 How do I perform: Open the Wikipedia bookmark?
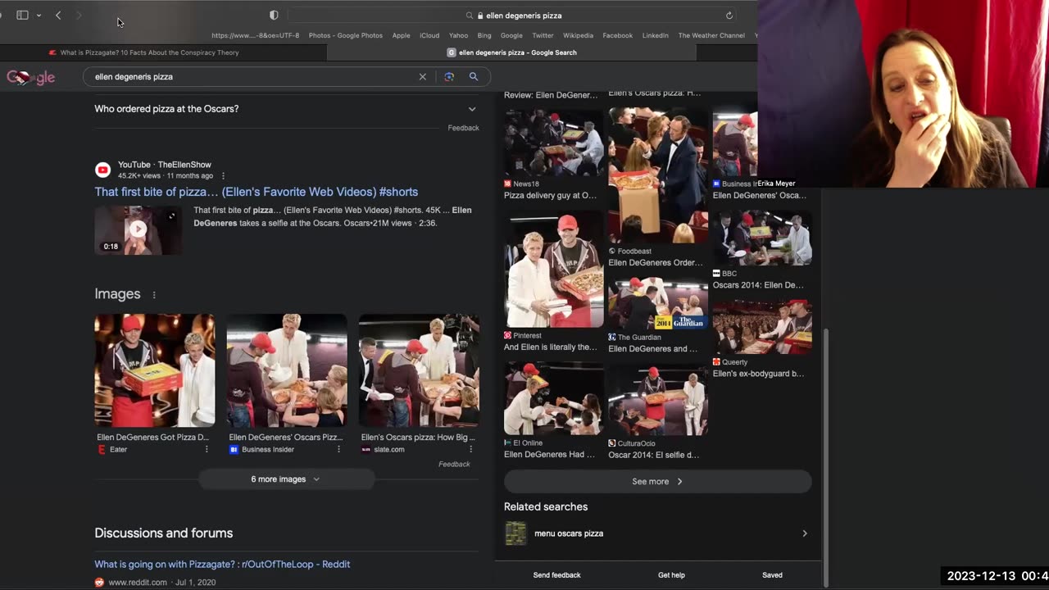tap(578, 35)
